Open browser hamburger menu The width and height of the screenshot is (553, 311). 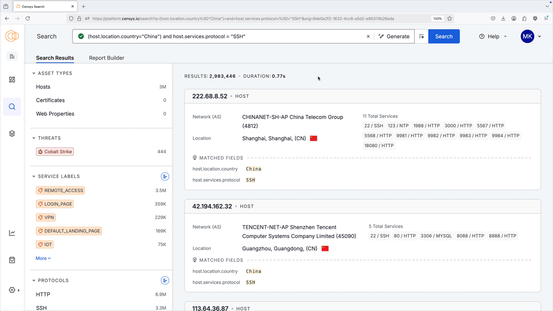[x=546, y=19]
